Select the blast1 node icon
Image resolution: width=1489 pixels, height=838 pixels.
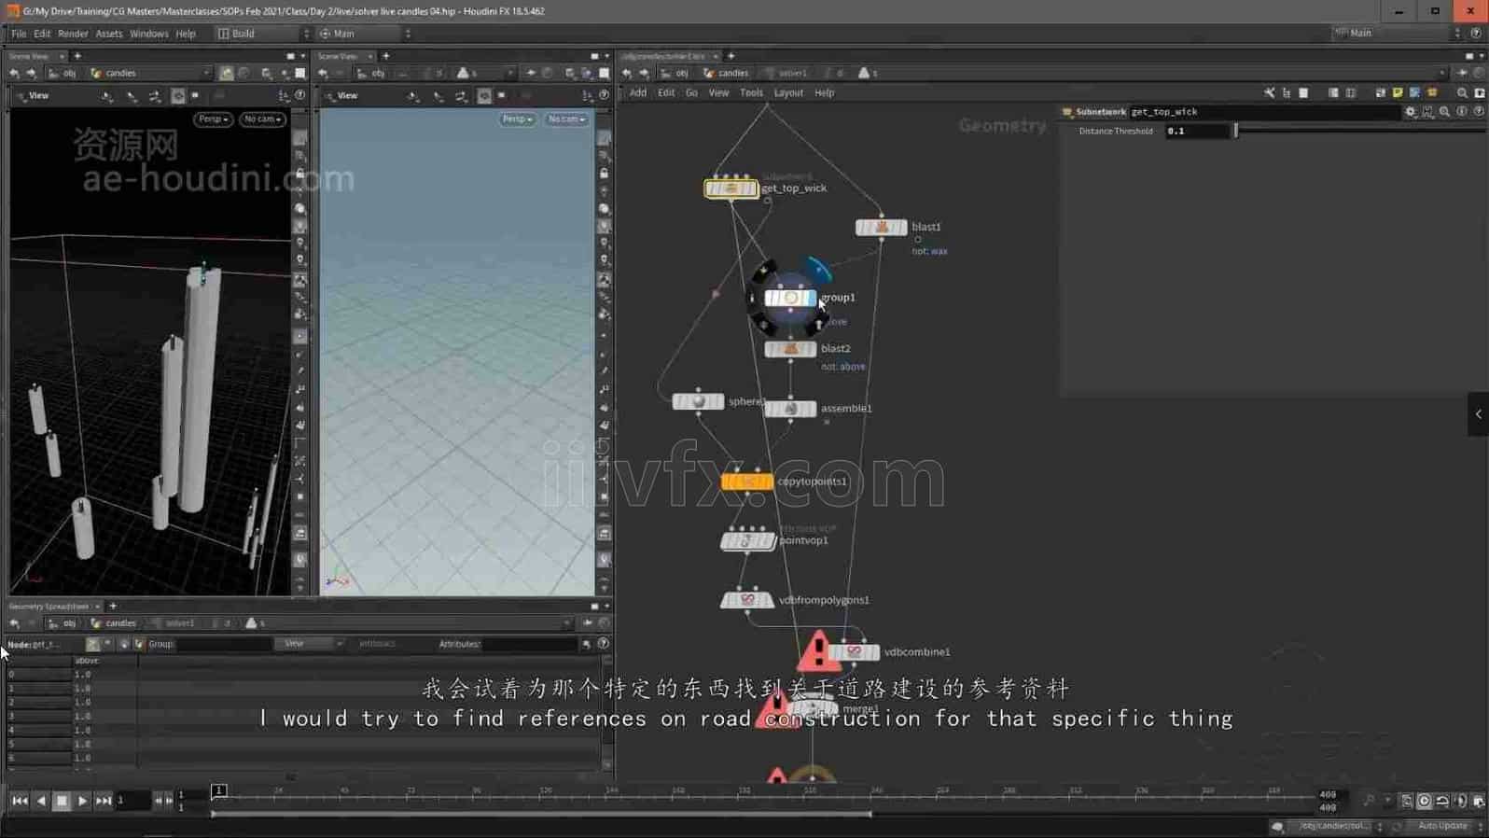[x=881, y=227]
